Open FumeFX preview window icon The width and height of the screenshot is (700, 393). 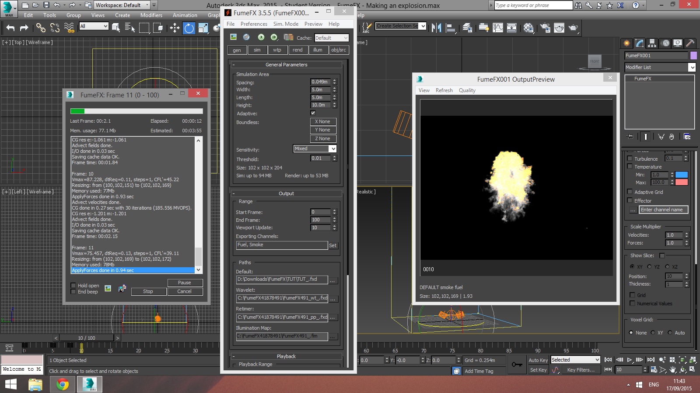tap(234, 37)
